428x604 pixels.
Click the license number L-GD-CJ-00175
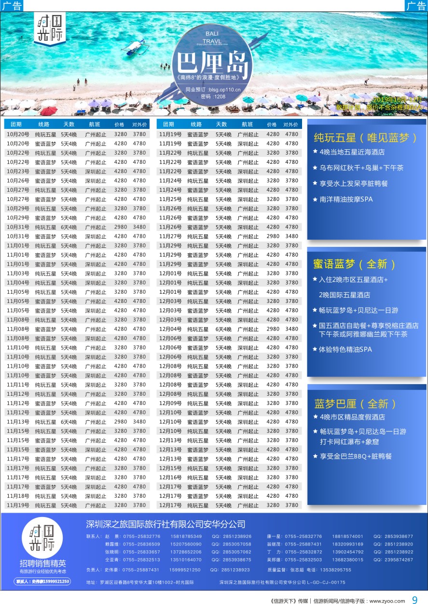pyautogui.click(x=327, y=583)
